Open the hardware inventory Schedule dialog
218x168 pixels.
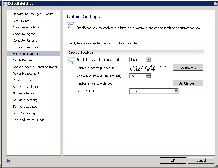pyautogui.click(x=188, y=67)
